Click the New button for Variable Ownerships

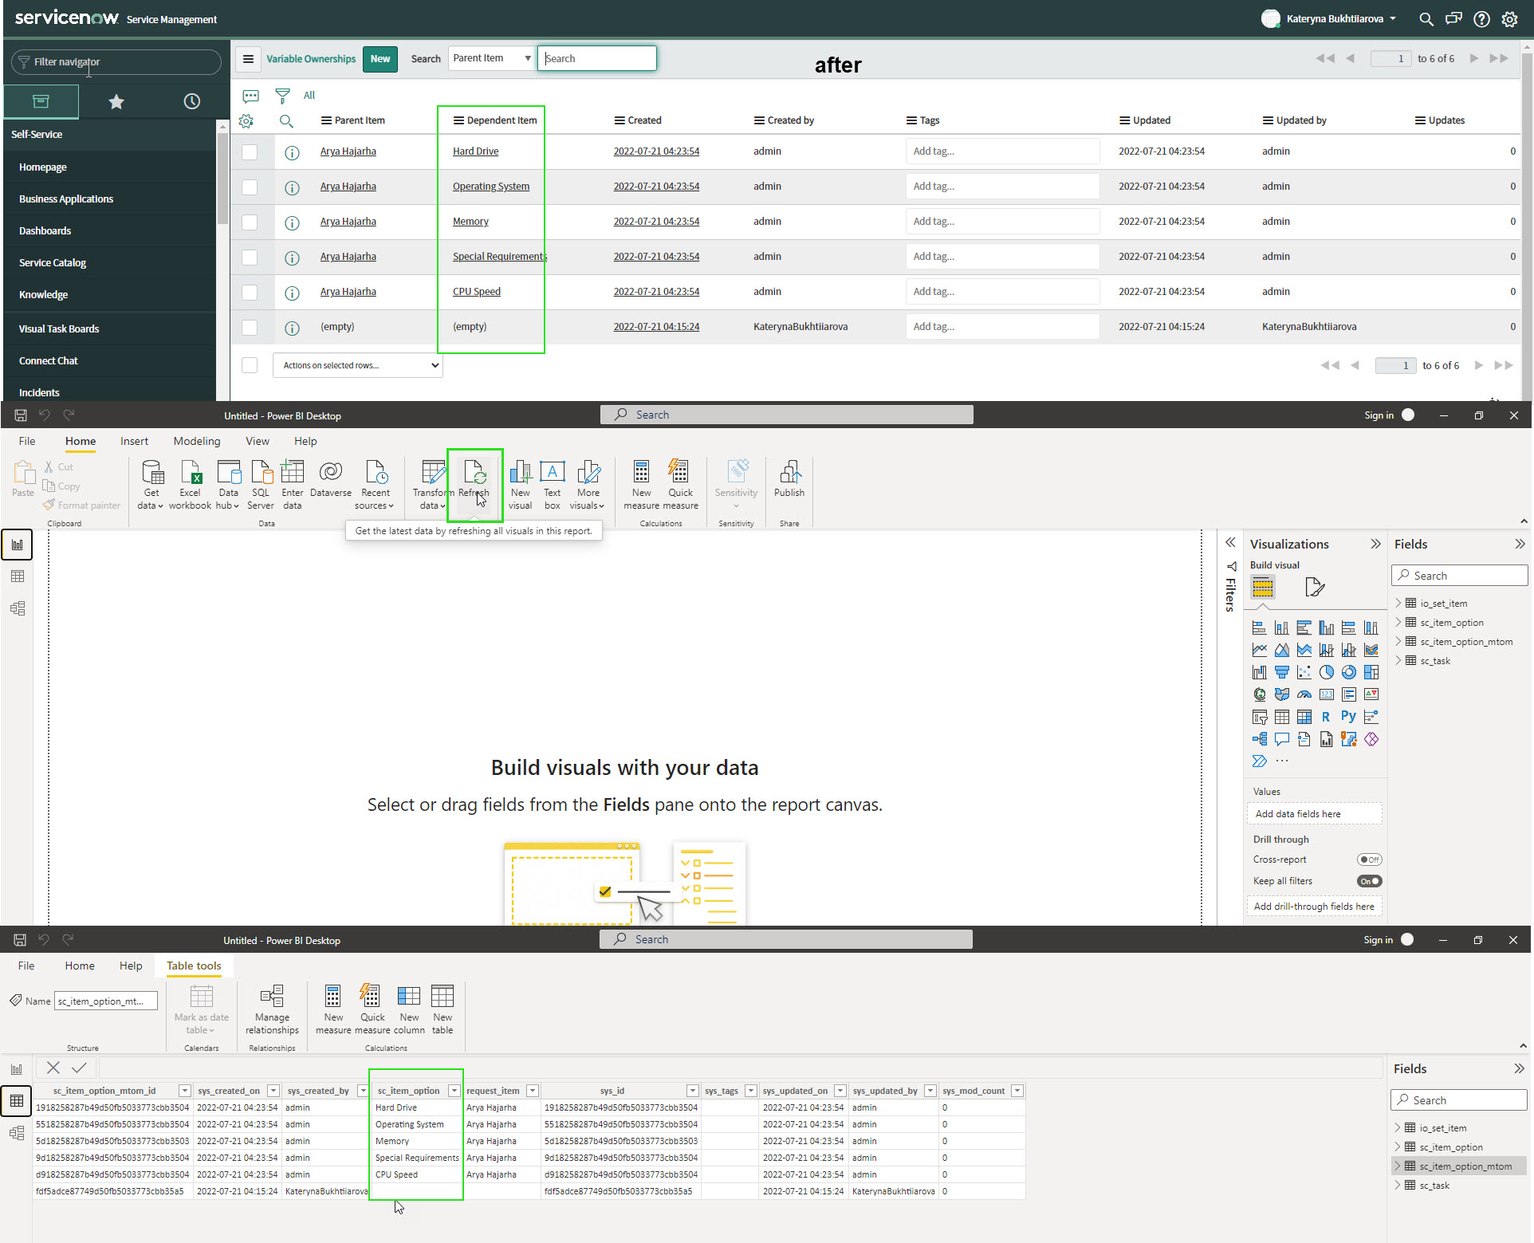click(x=380, y=59)
